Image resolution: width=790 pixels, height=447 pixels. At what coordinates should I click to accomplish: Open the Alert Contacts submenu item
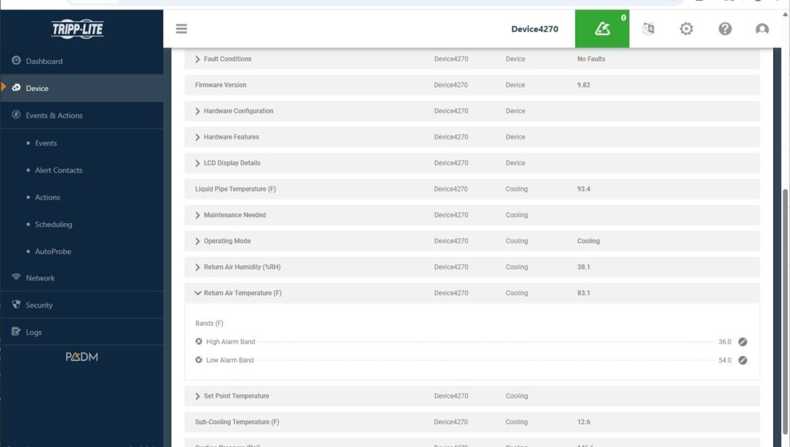[59, 171]
